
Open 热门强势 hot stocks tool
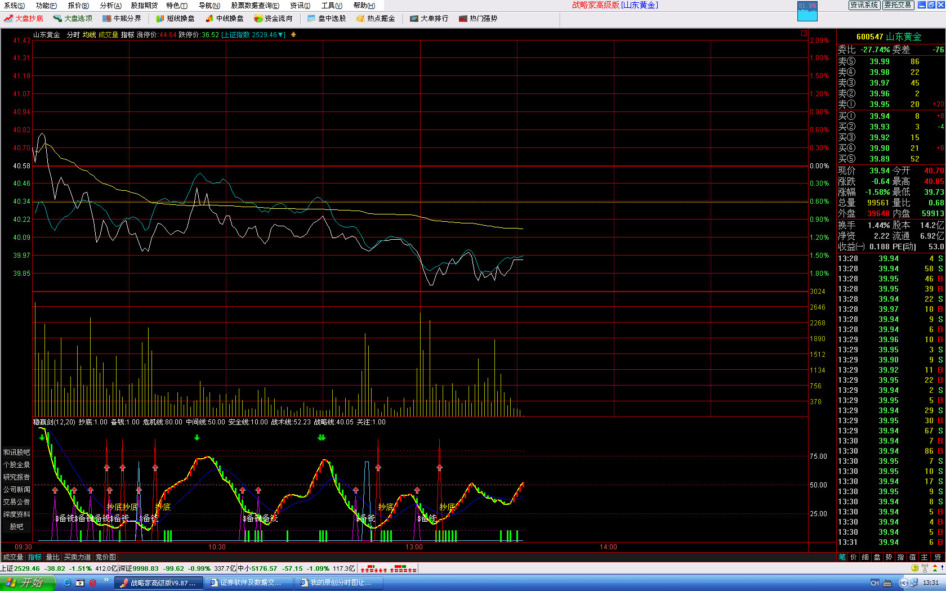478,19
